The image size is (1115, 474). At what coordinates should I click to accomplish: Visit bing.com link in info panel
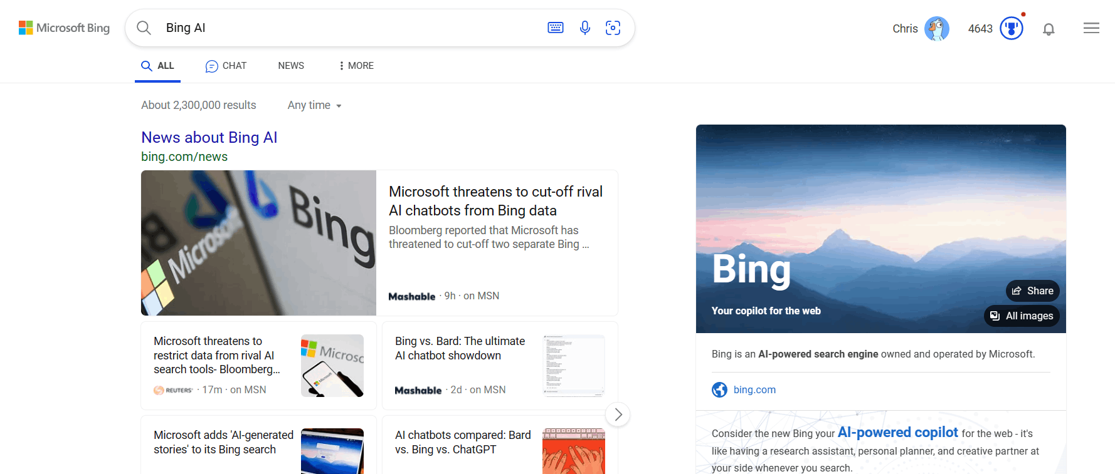754,389
